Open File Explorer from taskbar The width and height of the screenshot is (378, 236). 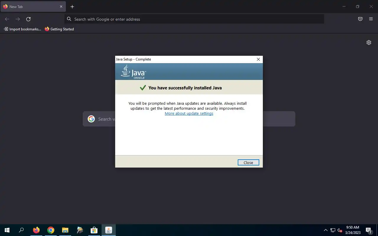tap(65, 230)
